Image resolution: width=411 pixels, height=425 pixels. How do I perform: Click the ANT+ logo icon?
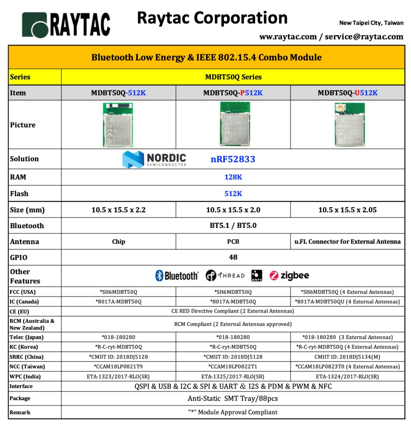click(x=257, y=276)
